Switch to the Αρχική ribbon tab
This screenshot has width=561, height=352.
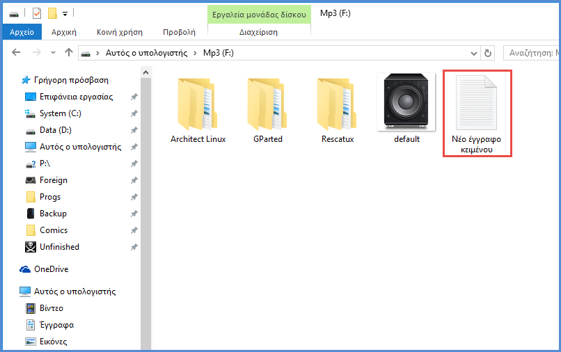(63, 32)
